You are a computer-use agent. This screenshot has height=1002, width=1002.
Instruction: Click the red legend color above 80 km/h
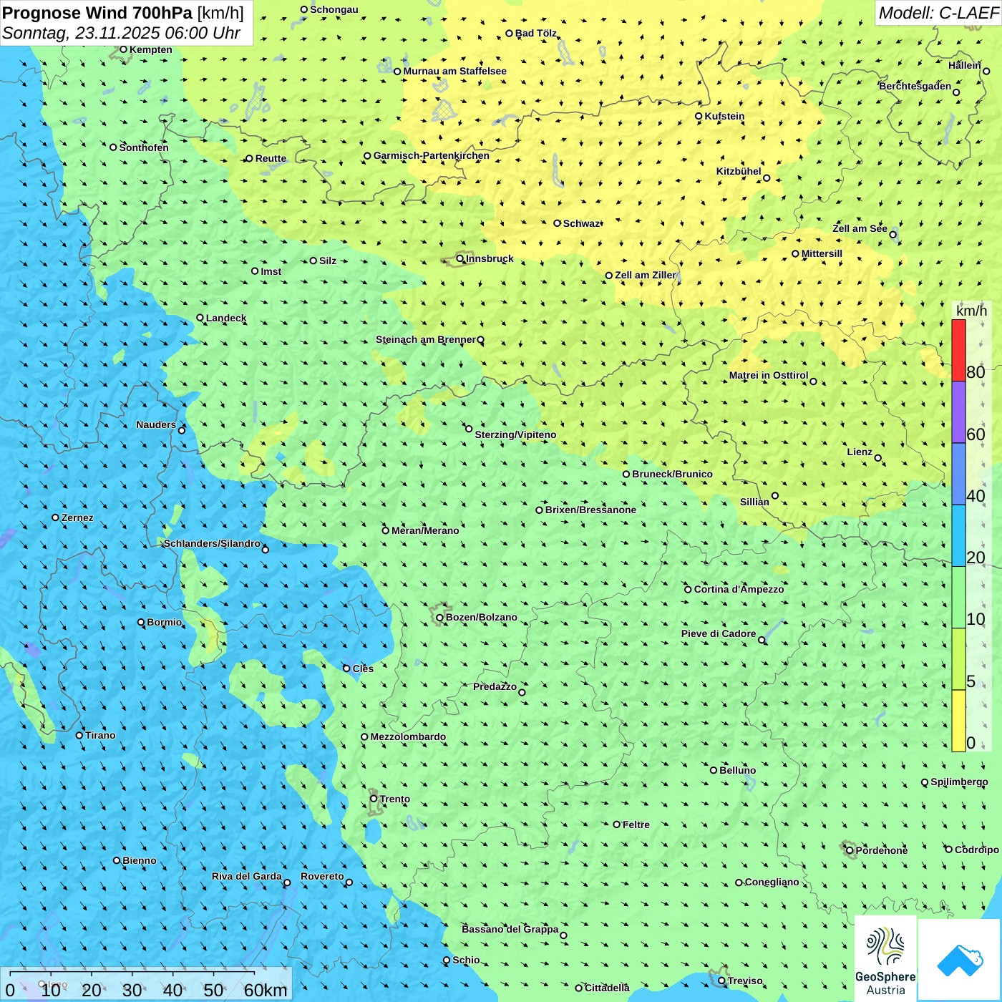(958, 350)
